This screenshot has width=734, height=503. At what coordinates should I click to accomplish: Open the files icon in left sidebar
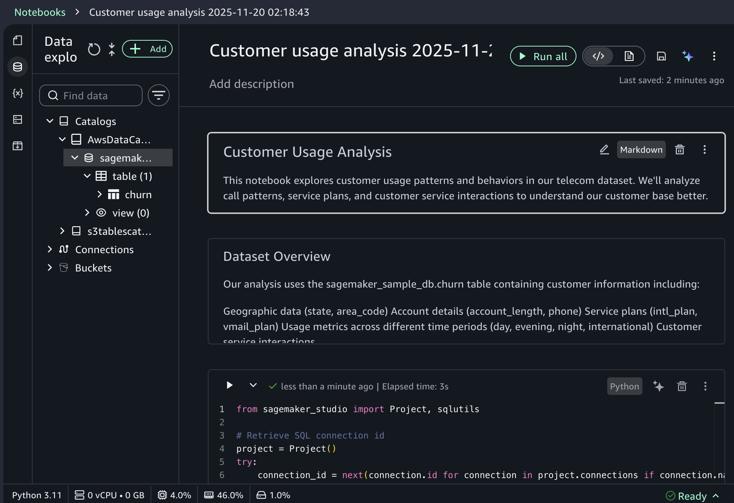point(18,40)
